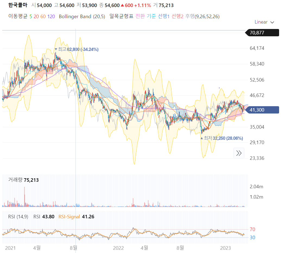Click the 52,506 price axis label

257,80
